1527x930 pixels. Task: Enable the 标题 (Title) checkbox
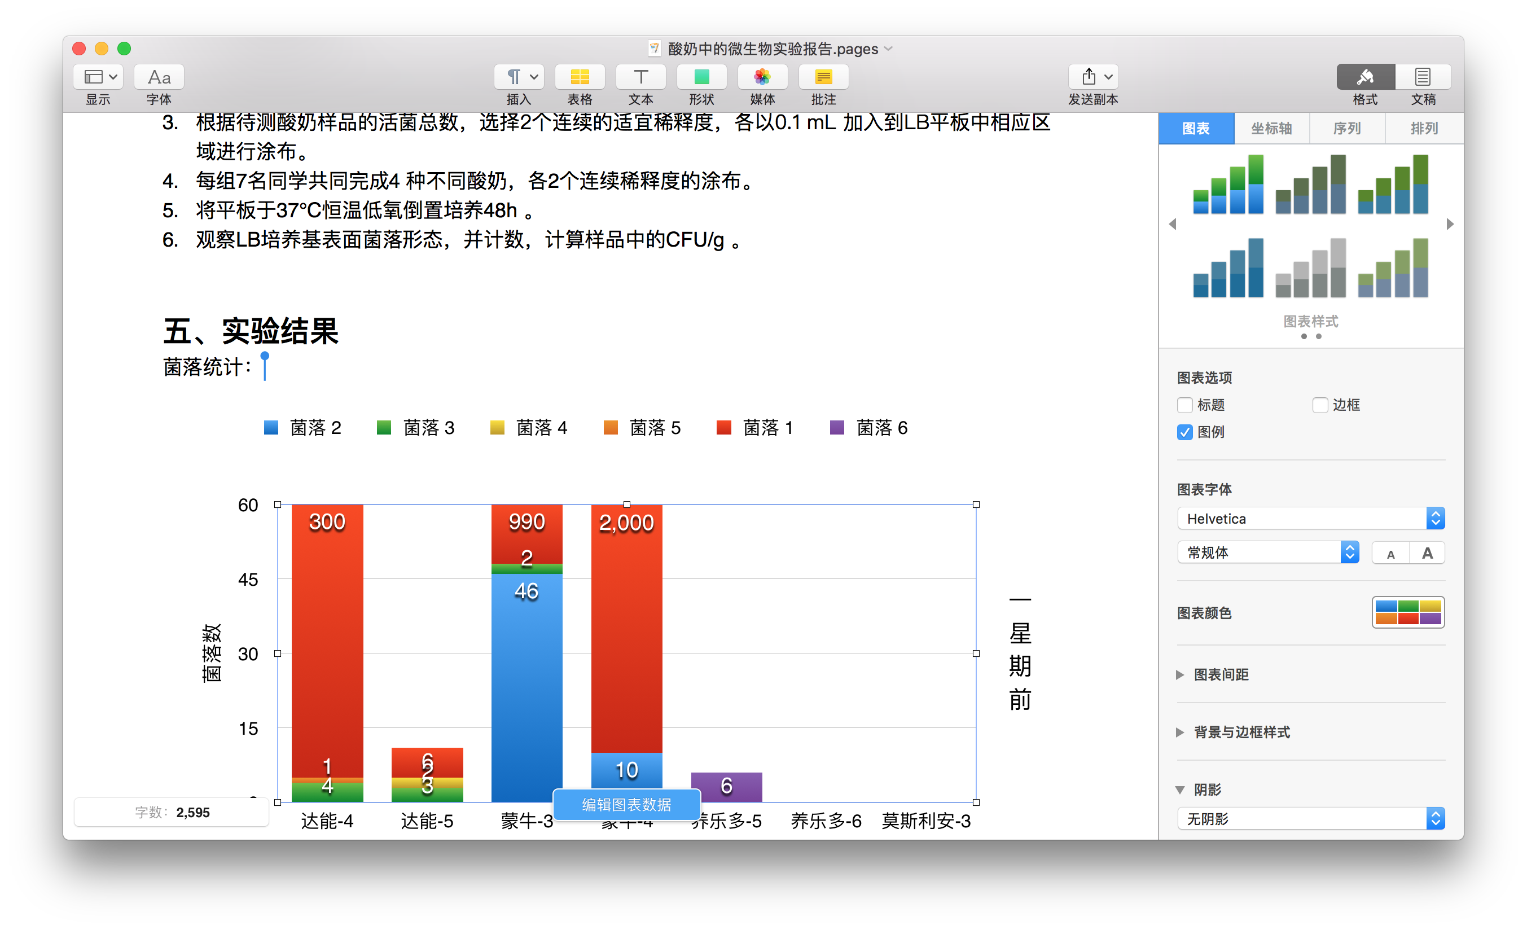tap(1184, 405)
